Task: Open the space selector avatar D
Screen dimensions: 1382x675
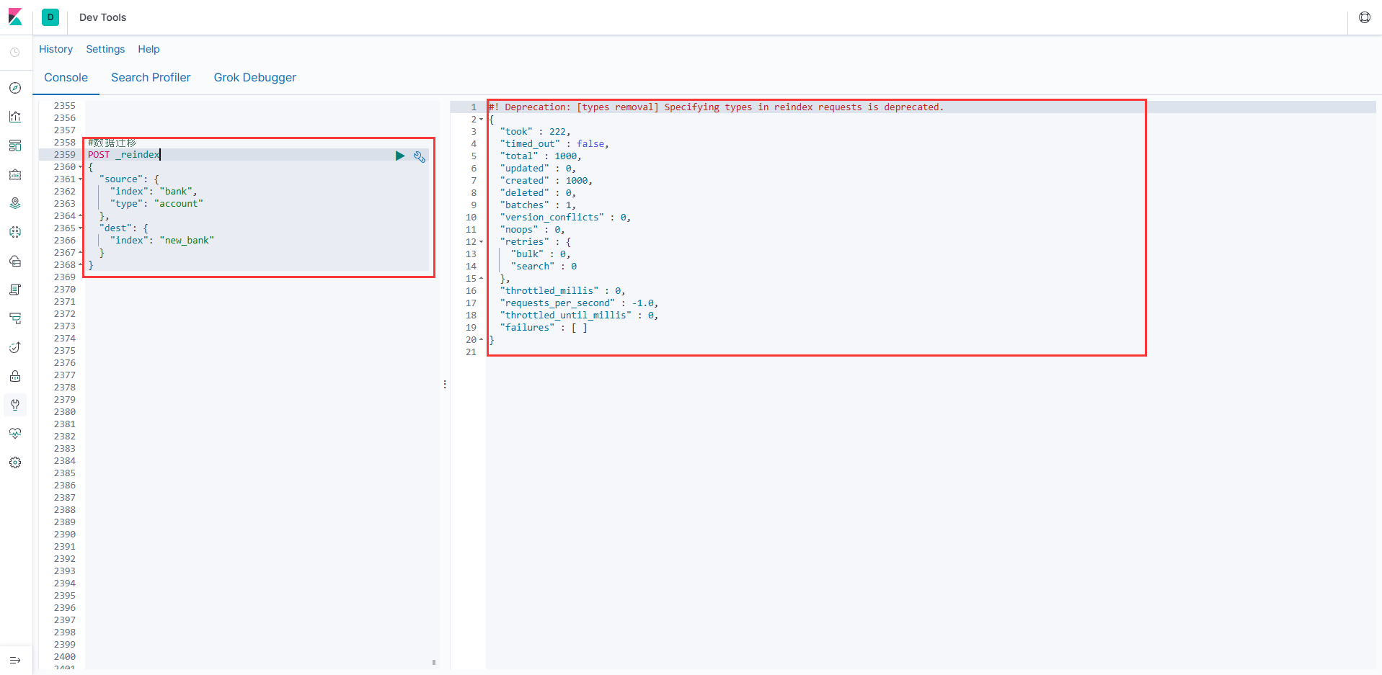Action: [50, 17]
